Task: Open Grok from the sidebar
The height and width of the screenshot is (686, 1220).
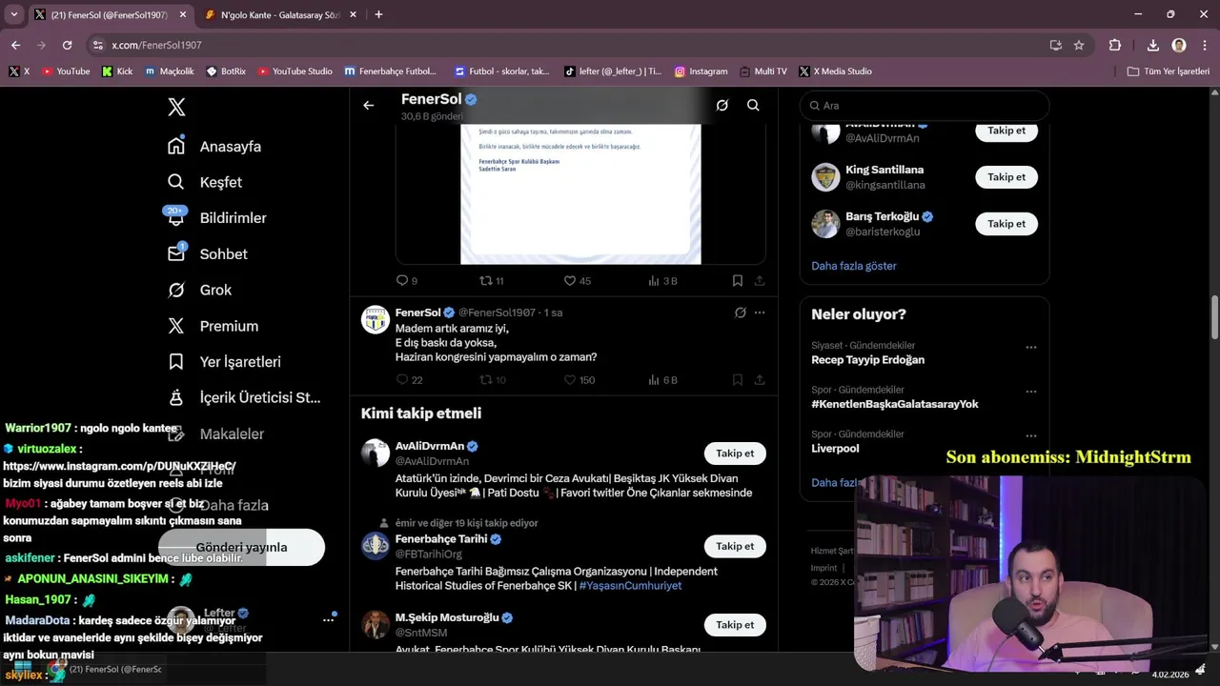Action: tap(199, 290)
